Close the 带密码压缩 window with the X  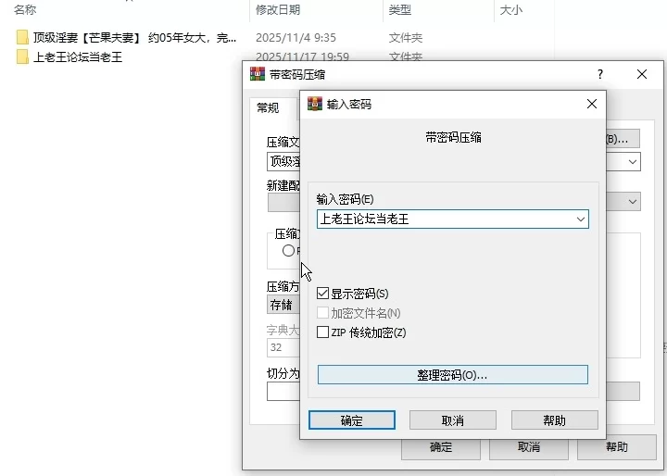click(642, 74)
